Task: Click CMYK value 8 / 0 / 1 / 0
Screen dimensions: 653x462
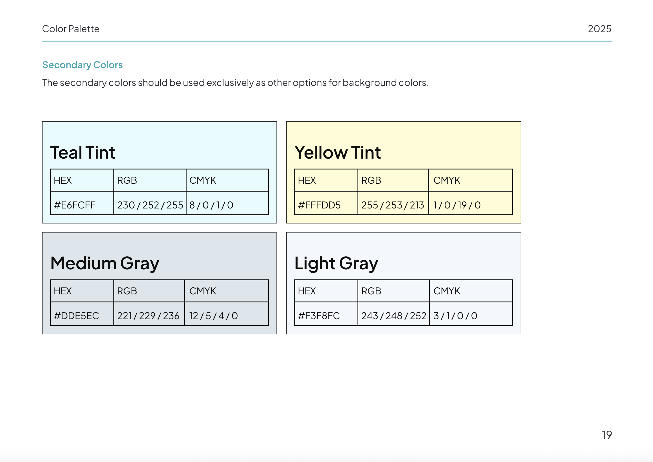Action: click(211, 205)
